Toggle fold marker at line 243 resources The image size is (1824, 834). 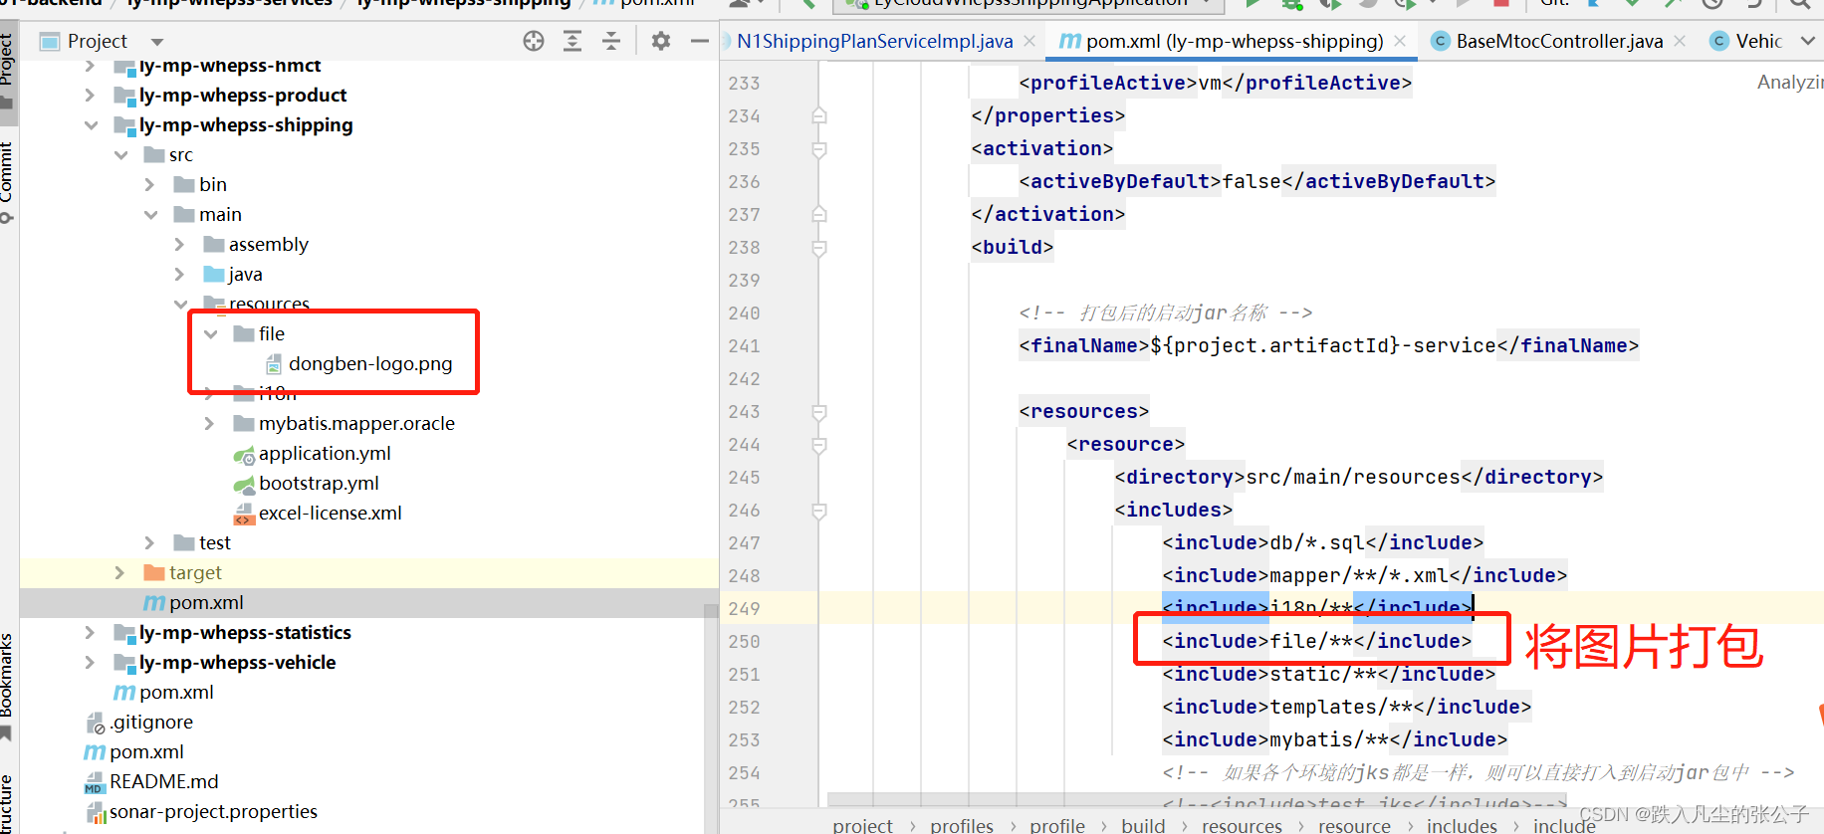(818, 412)
